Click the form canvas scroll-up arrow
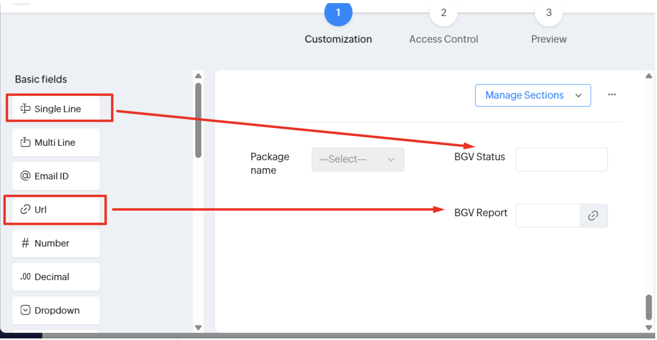This screenshot has height=340, width=657. click(x=649, y=76)
